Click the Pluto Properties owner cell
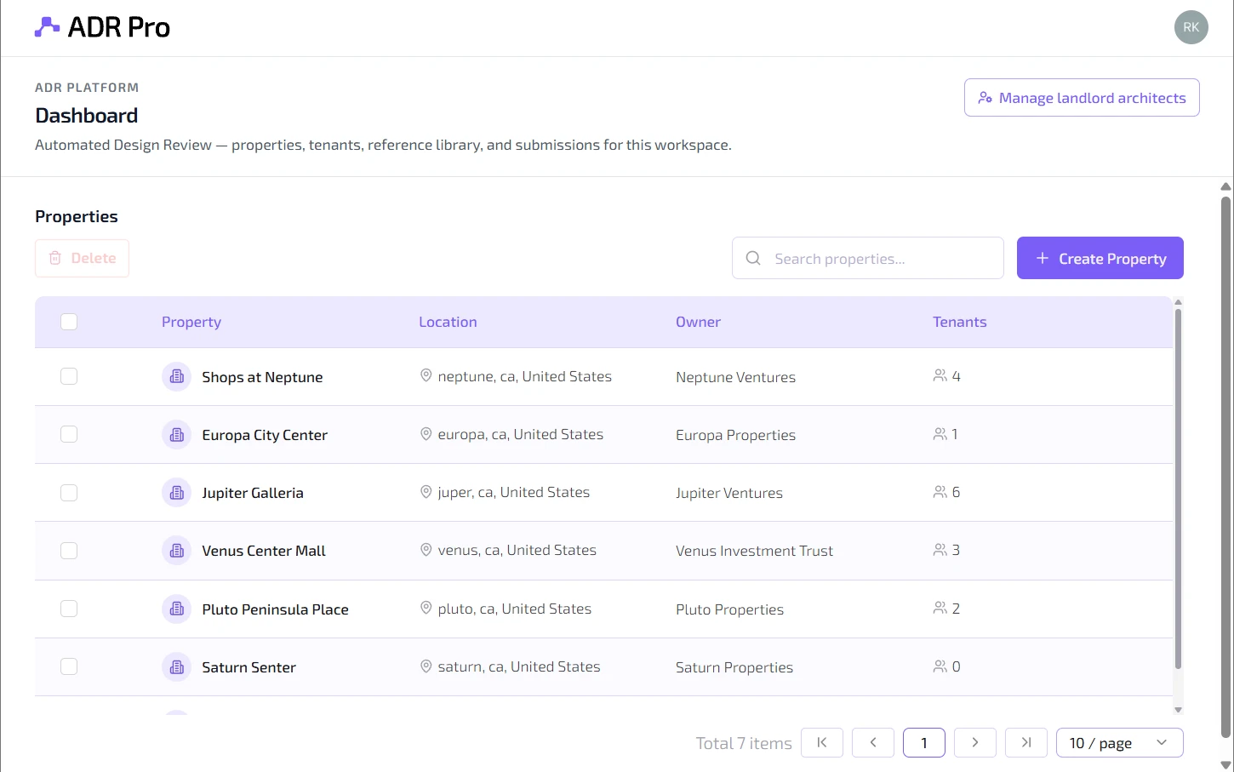The height and width of the screenshot is (772, 1234). (729, 609)
